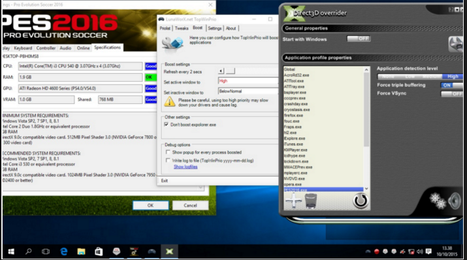467x260 pixels.
Task: Open File Explorer from the taskbar
Action: point(81,252)
